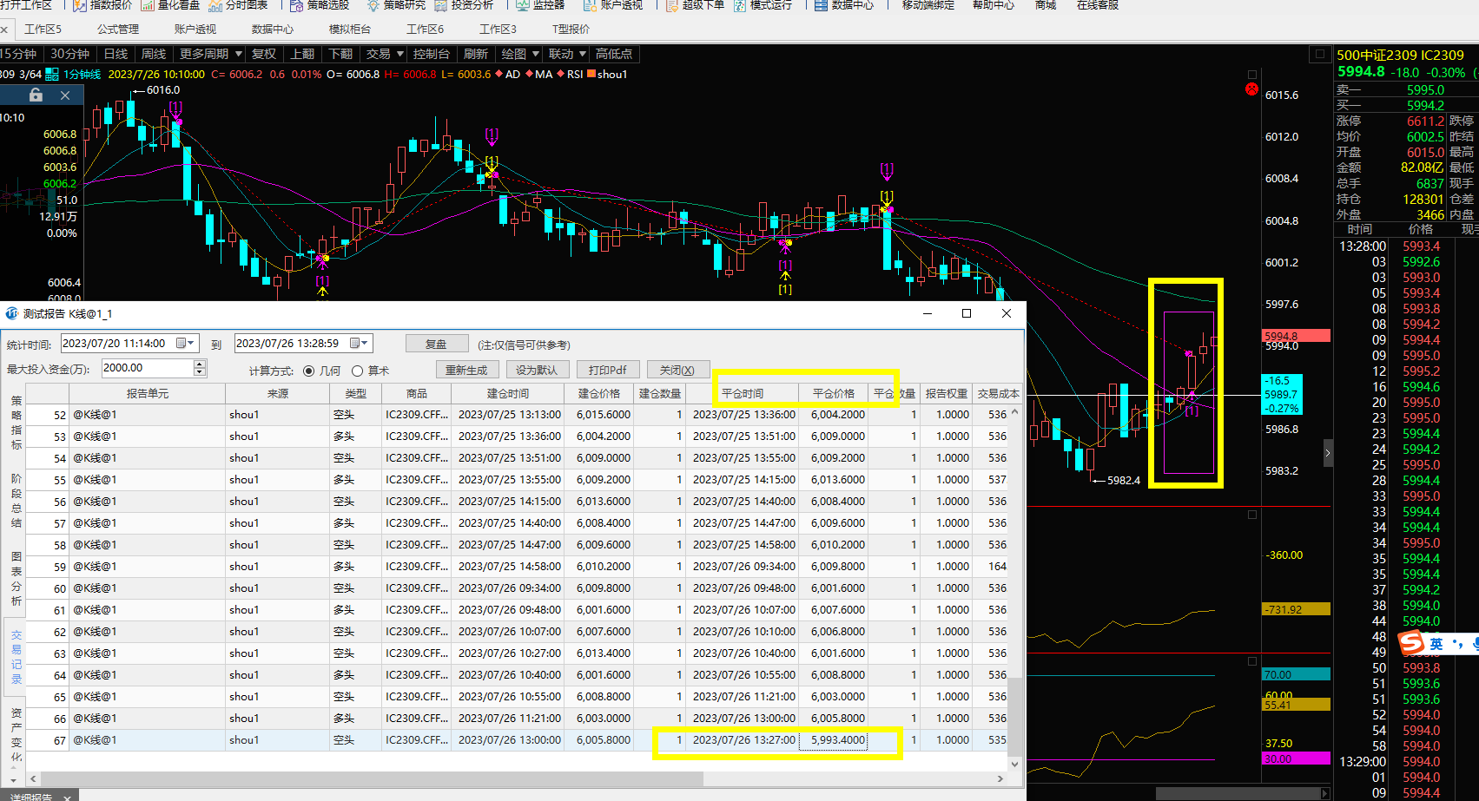The width and height of the screenshot is (1479, 801).
Task: Sort by the 建仓时间 column header
Action: tap(508, 393)
